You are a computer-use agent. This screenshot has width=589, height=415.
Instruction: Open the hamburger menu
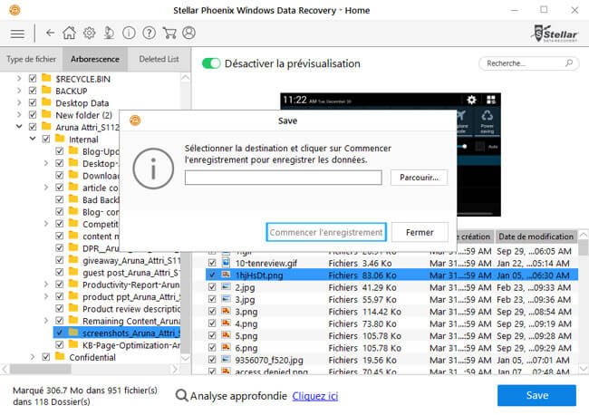(16, 33)
